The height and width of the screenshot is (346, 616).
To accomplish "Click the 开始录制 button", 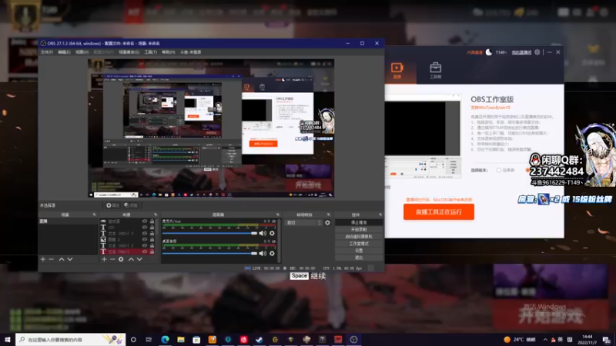I will tap(359, 229).
